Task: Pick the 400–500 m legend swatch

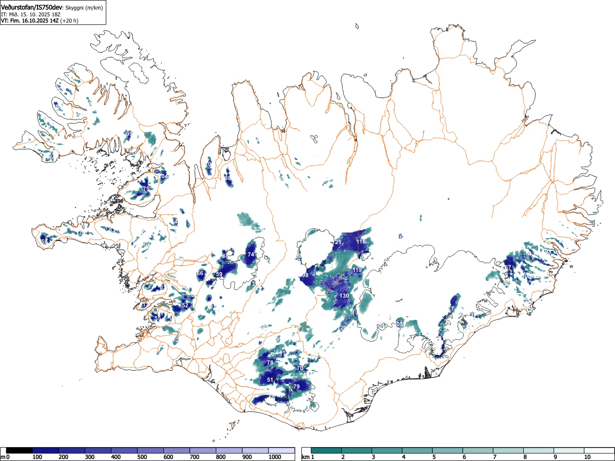Action: 124,450
